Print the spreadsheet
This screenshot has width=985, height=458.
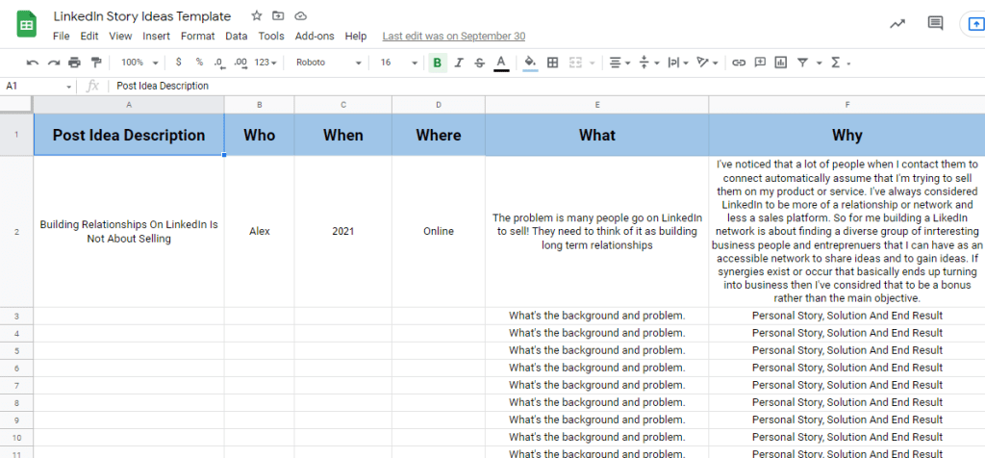[x=75, y=63]
